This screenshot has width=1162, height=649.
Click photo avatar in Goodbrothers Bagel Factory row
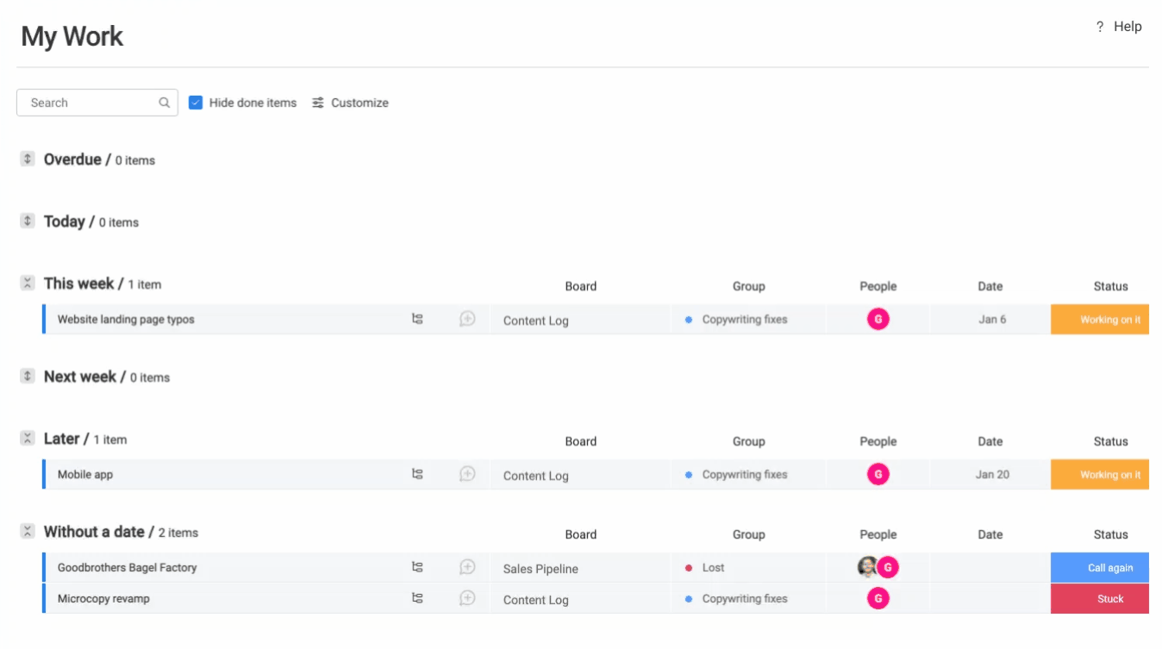point(867,567)
